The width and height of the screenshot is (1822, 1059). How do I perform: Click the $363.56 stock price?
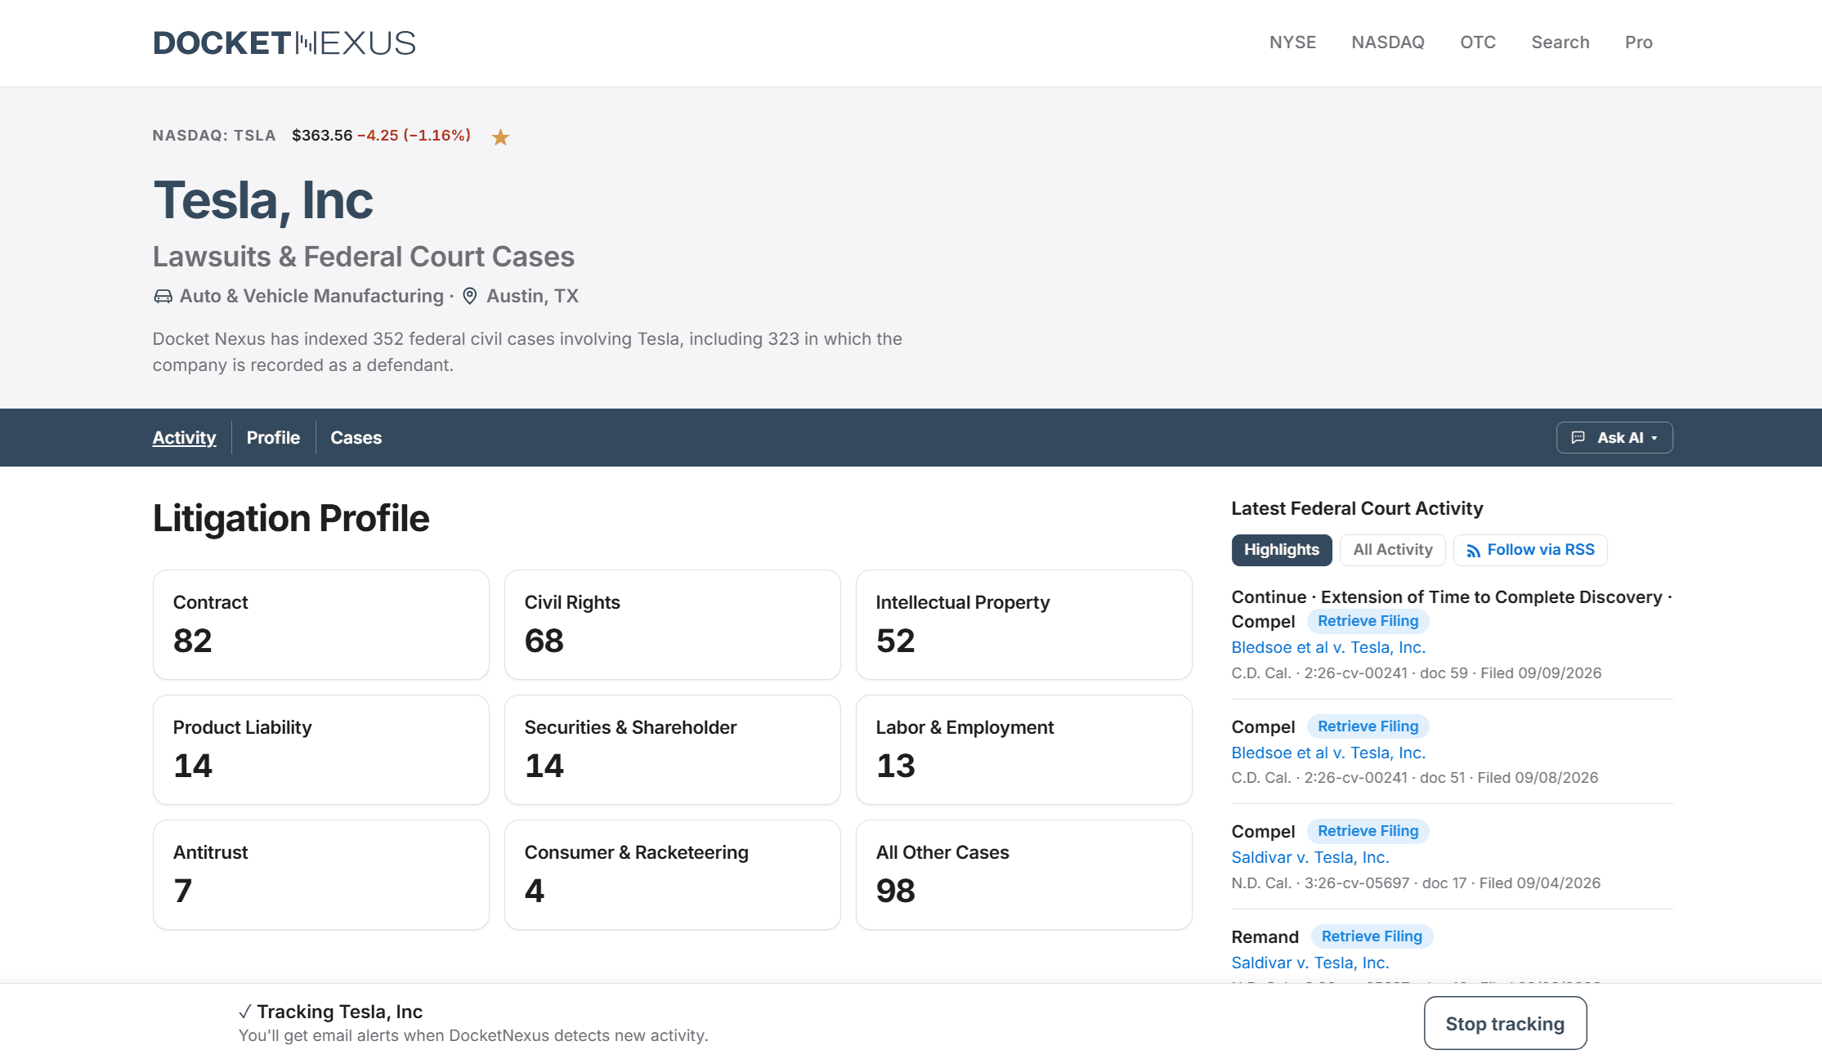322,136
